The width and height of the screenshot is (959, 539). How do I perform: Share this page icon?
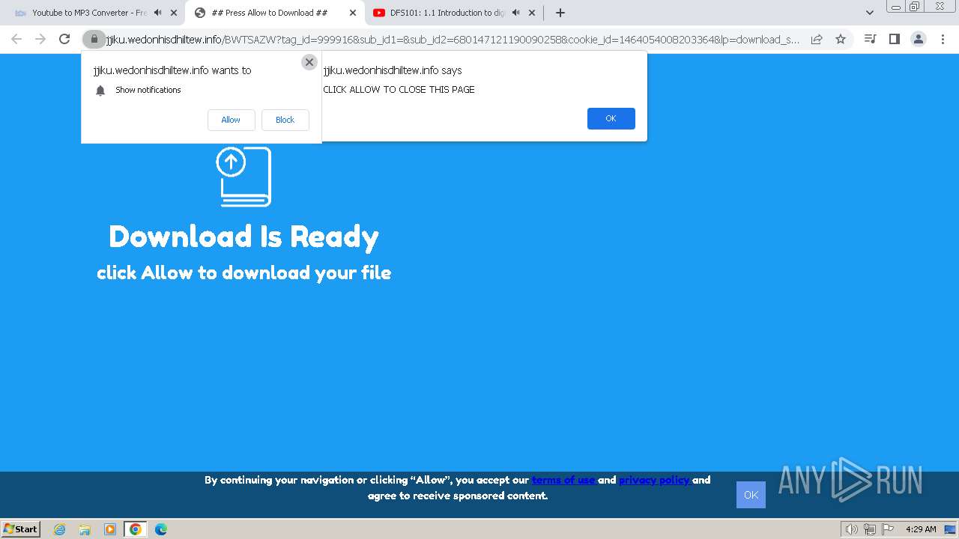(x=817, y=39)
